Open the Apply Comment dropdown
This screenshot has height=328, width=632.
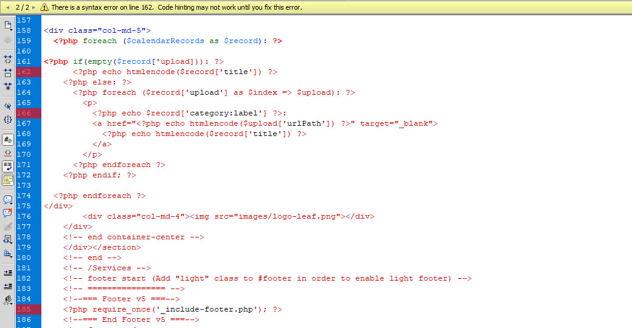tap(8, 199)
